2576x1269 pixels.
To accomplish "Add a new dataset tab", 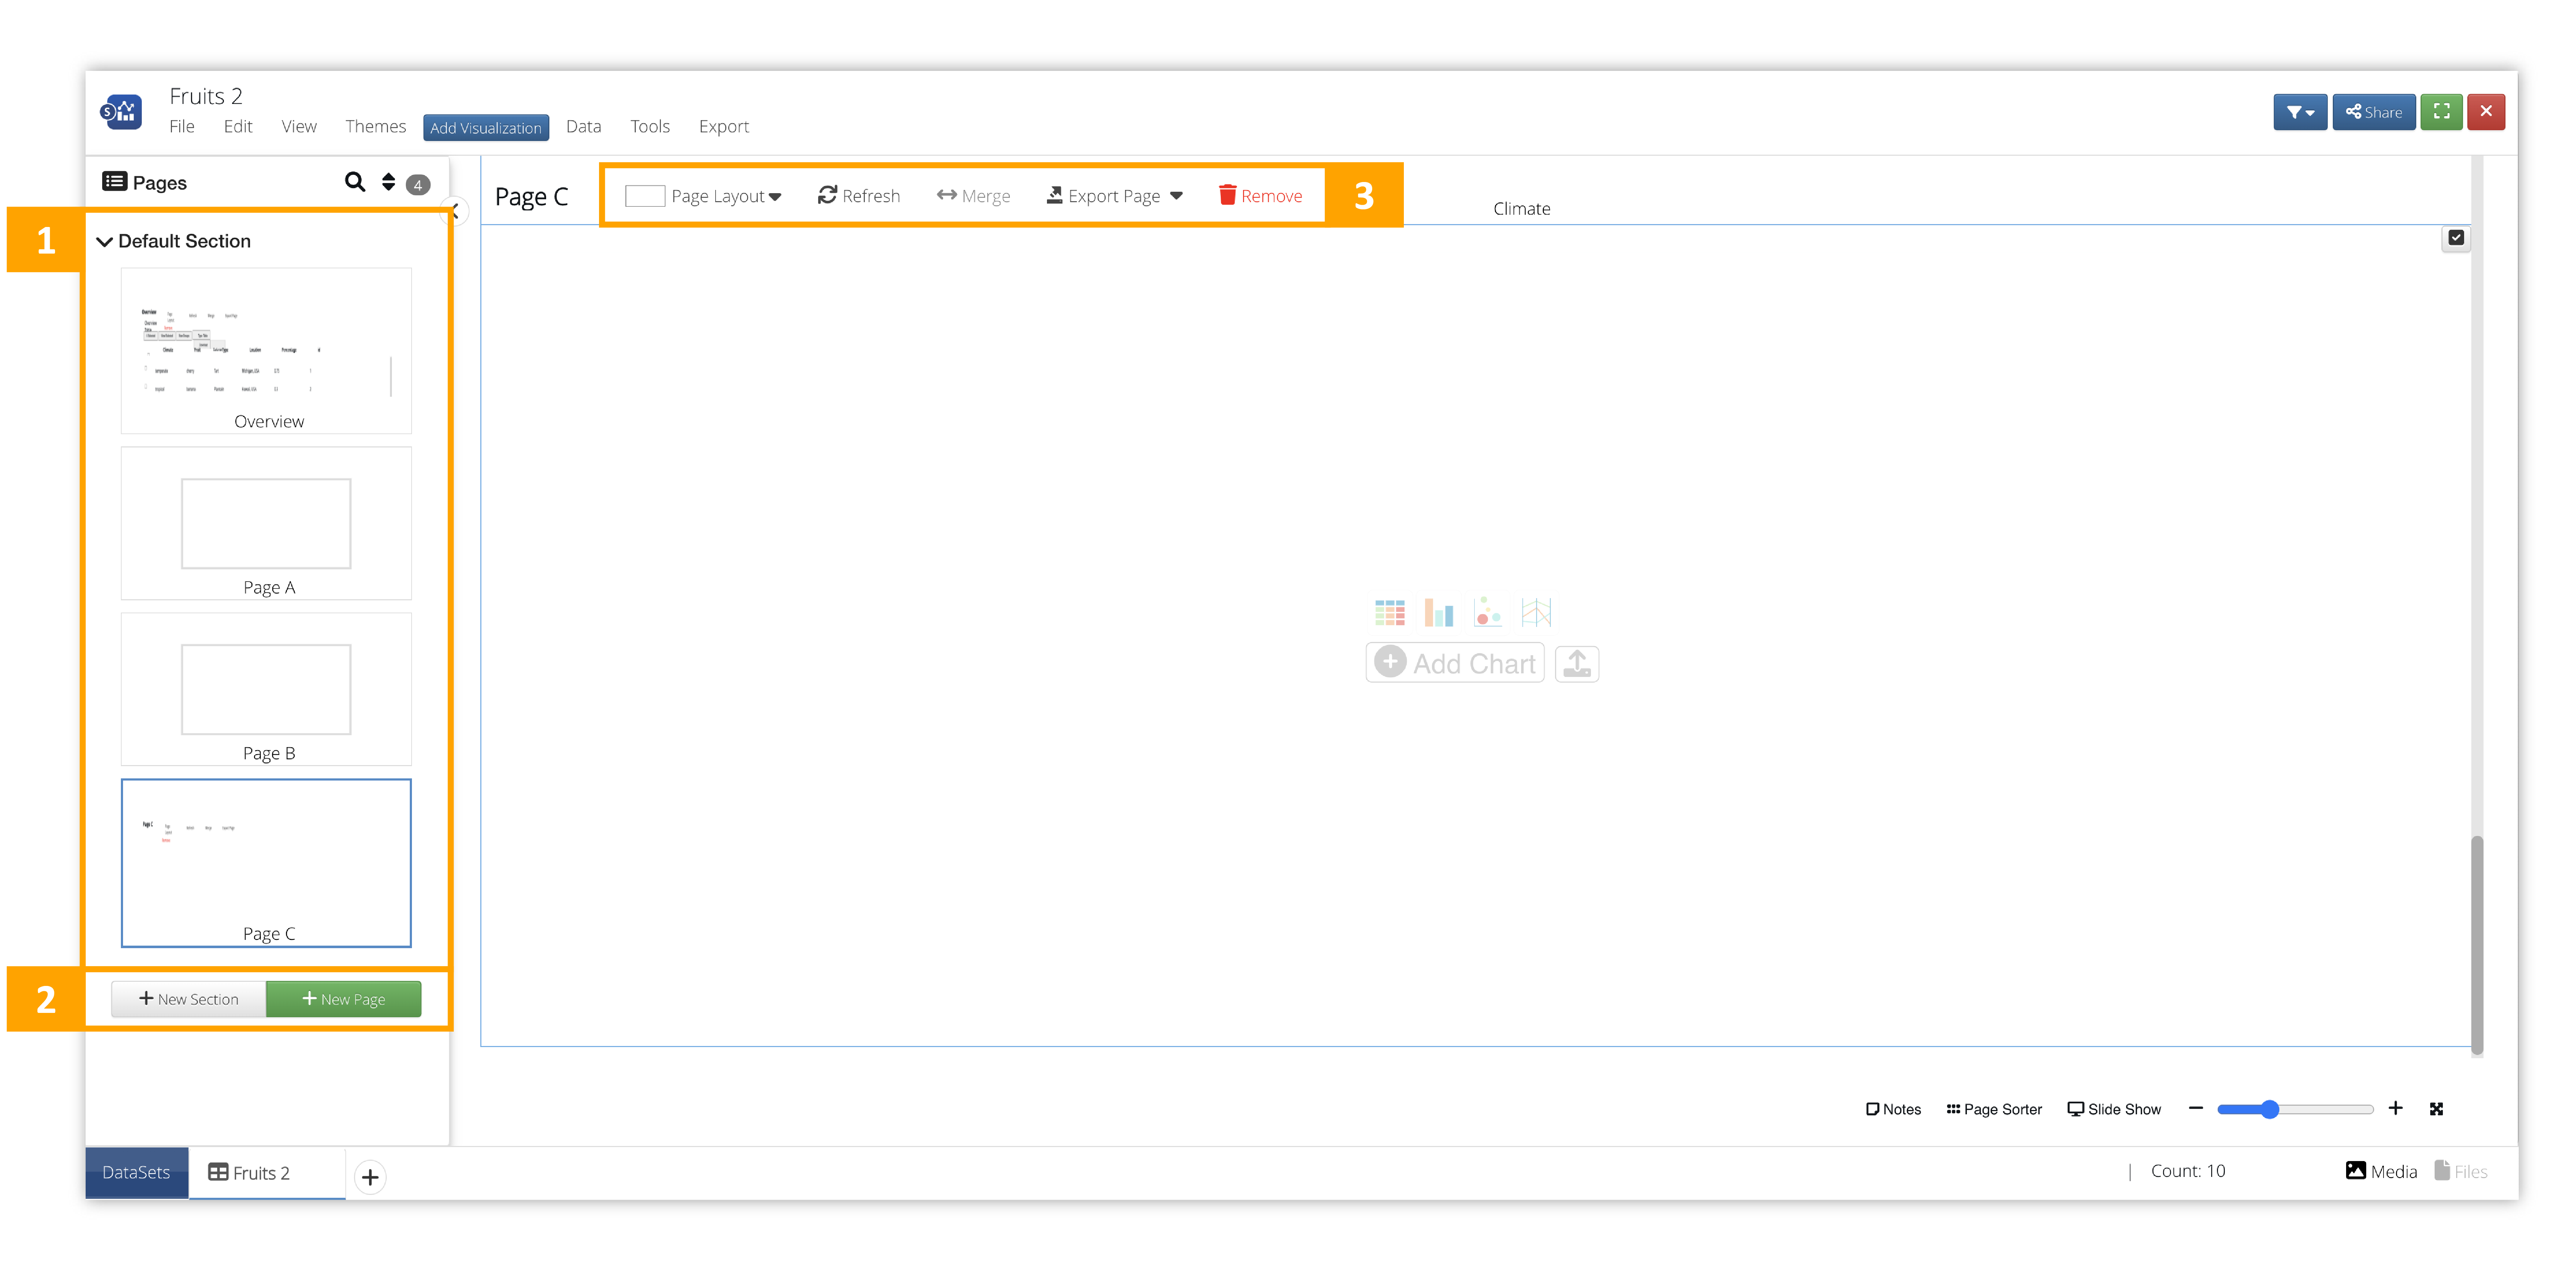I will pyautogui.click(x=370, y=1177).
